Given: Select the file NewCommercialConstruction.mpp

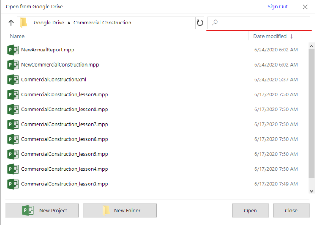Looking at the screenshot, I should tap(60, 65).
